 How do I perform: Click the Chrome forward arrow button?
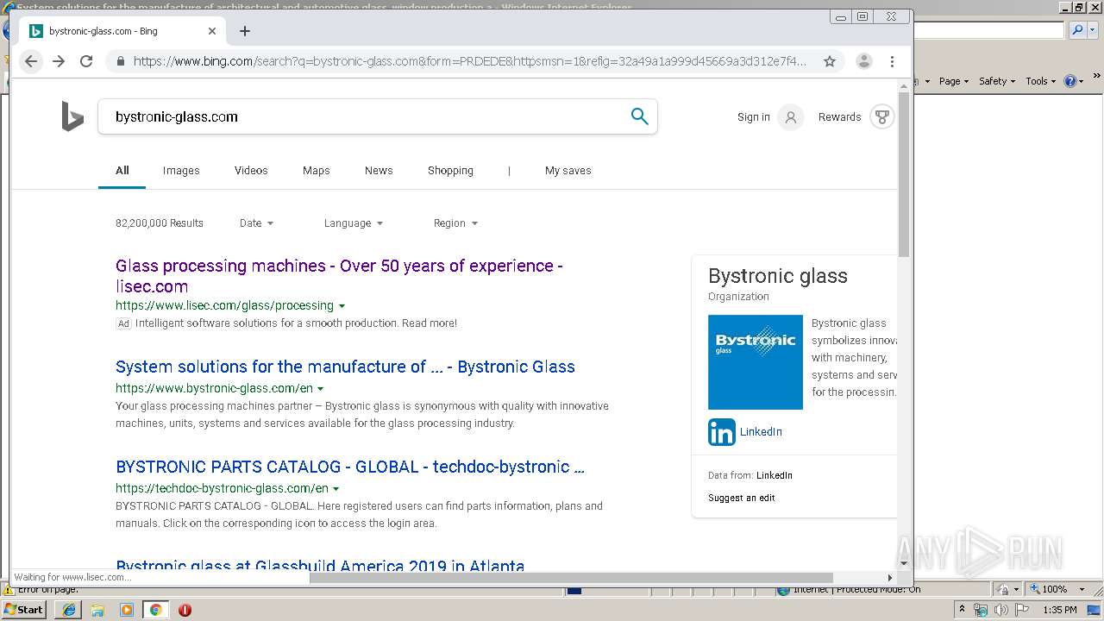59,61
